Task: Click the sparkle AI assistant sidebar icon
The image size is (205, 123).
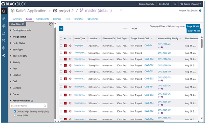Action: click(4, 55)
